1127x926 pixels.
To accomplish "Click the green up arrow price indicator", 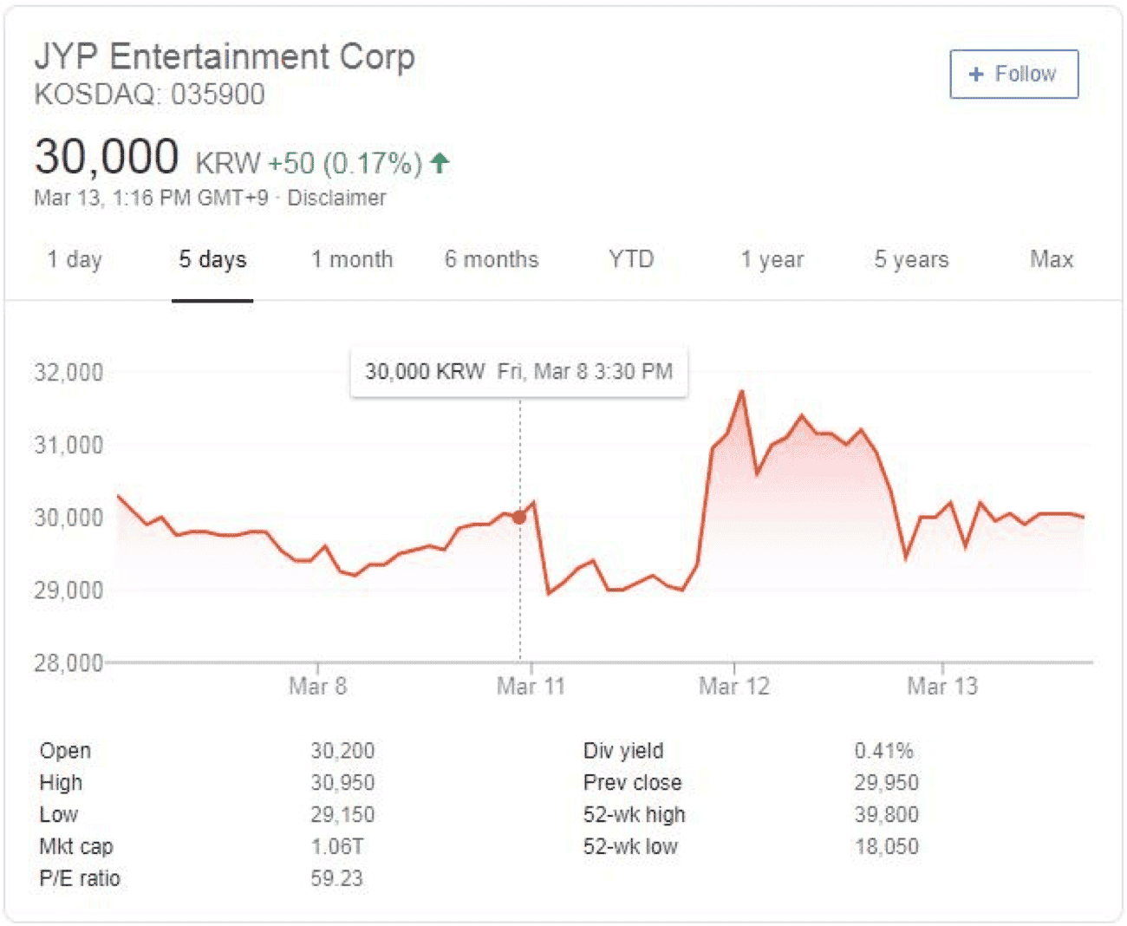I will pyautogui.click(x=440, y=162).
